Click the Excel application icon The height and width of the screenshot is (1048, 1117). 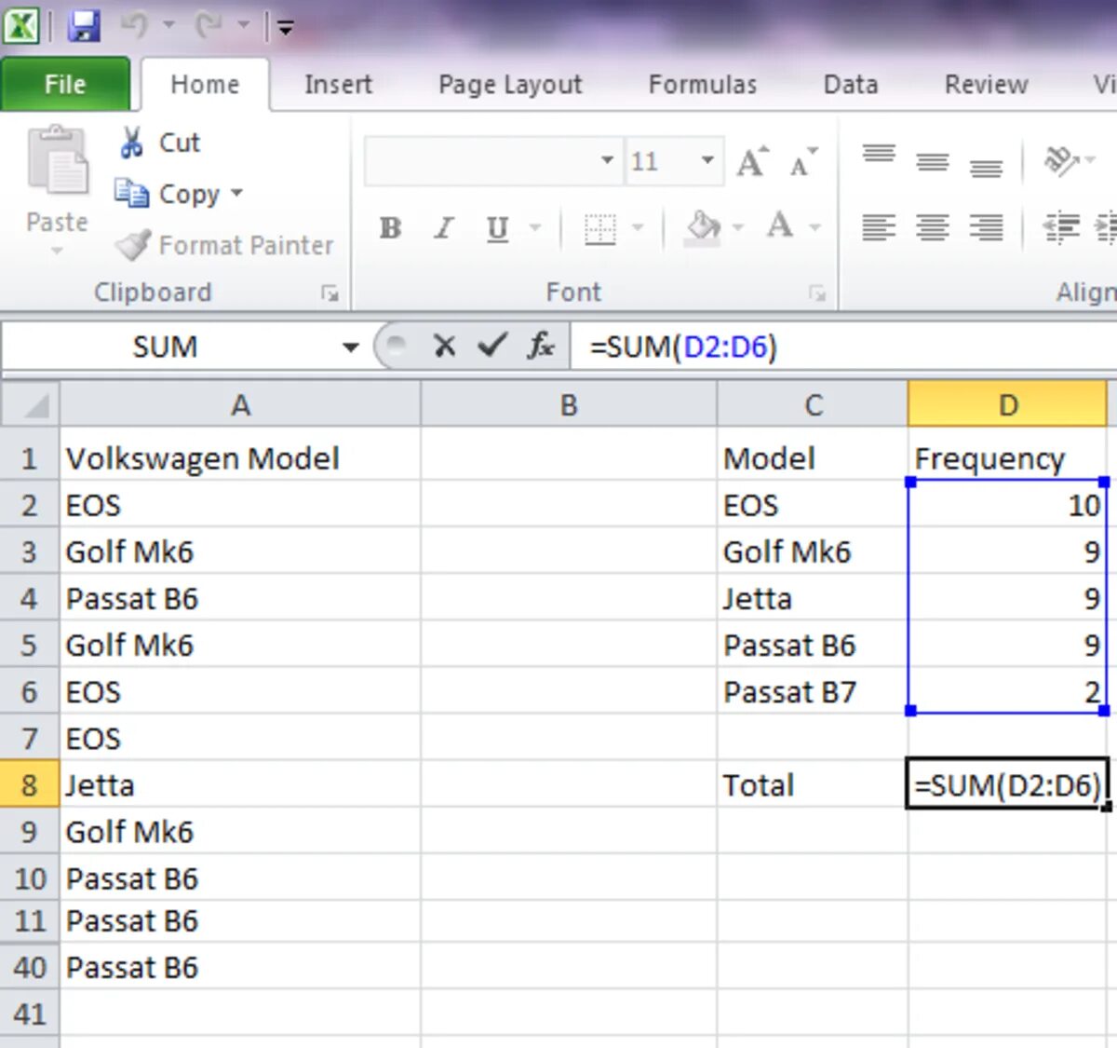pos(20,25)
